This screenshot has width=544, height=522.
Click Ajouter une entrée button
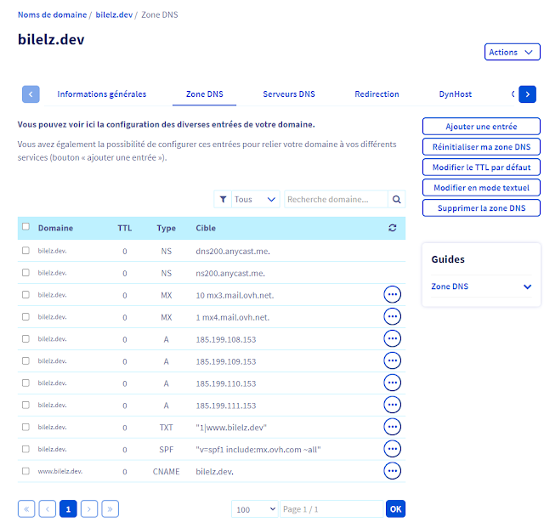point(481,127)
